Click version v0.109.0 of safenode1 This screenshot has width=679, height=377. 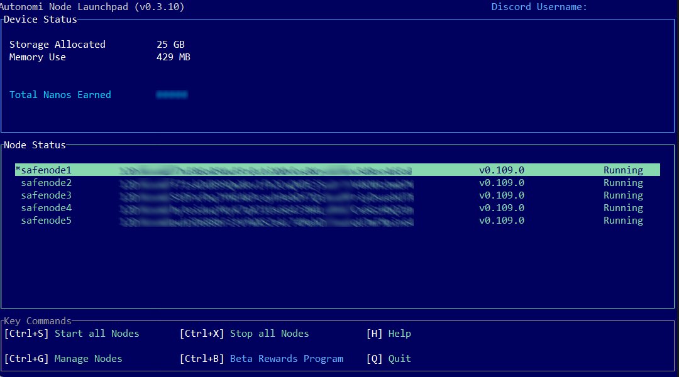click(502, 170)
